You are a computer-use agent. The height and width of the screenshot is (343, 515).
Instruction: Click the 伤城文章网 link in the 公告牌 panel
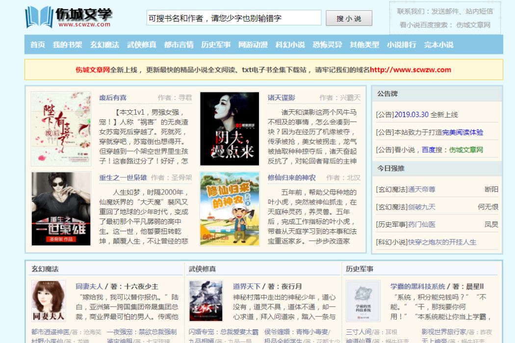pos(466,150)
